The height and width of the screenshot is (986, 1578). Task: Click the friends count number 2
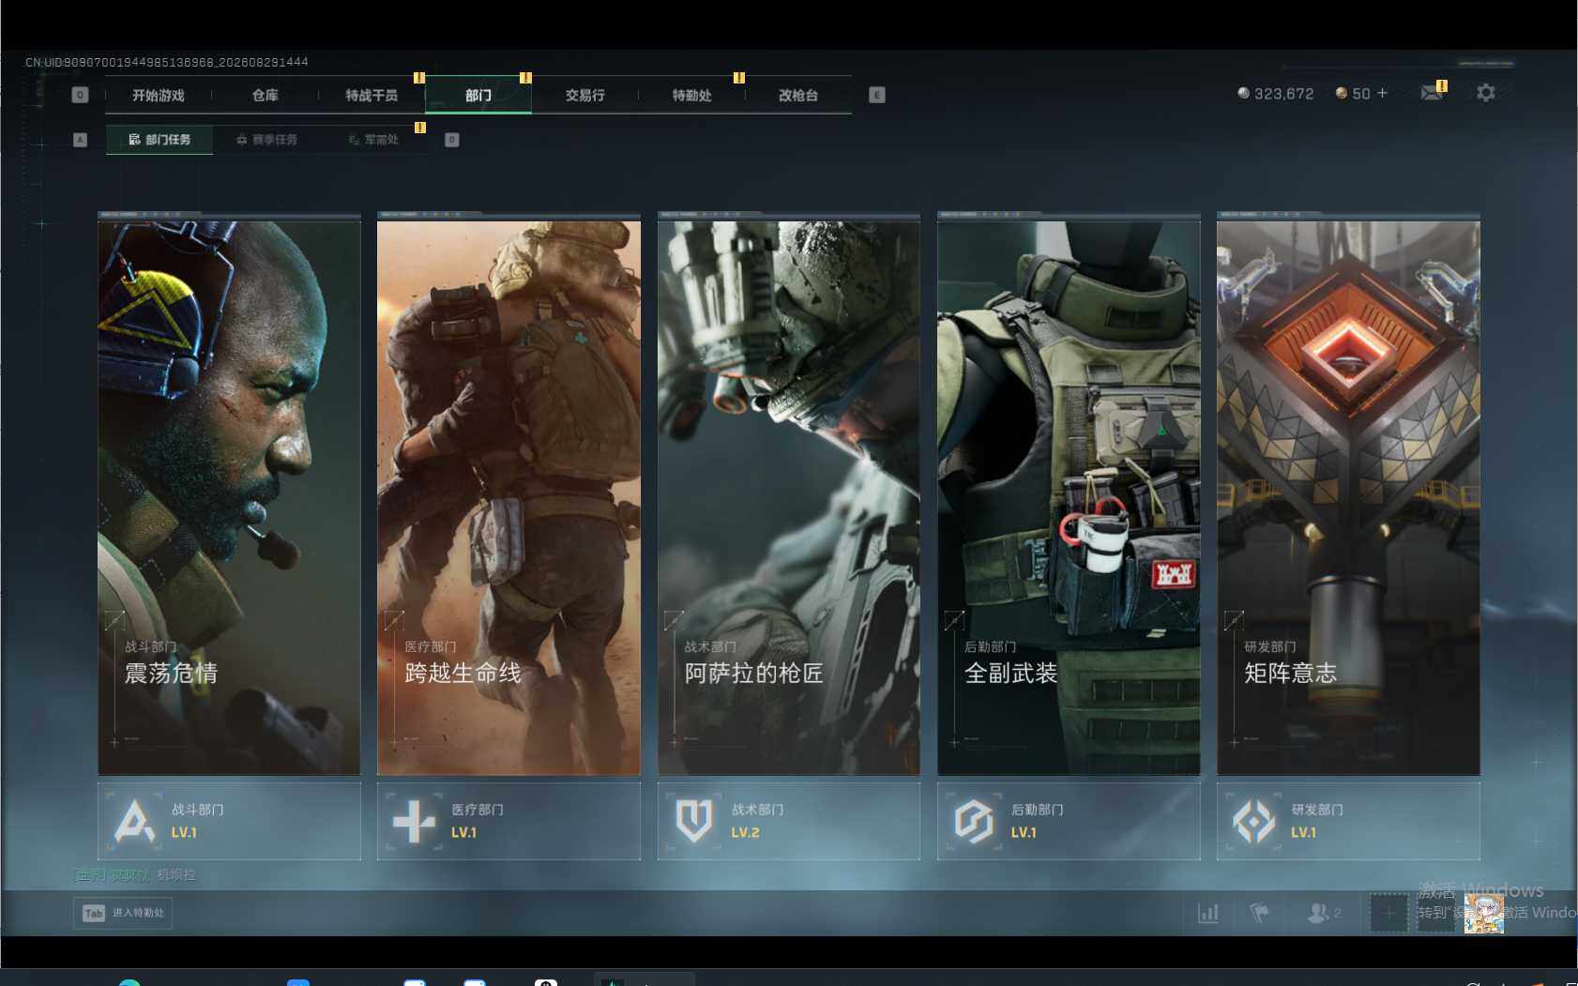point(1337,913)
